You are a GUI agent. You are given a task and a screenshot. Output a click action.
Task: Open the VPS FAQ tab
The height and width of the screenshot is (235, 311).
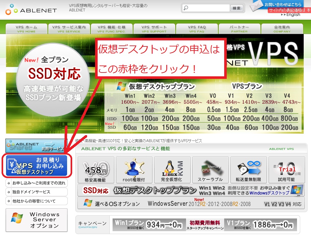(197, 29)
